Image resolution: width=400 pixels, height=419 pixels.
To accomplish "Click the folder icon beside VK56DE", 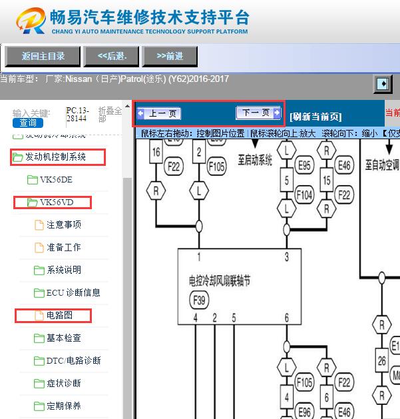I will point(33,180).
